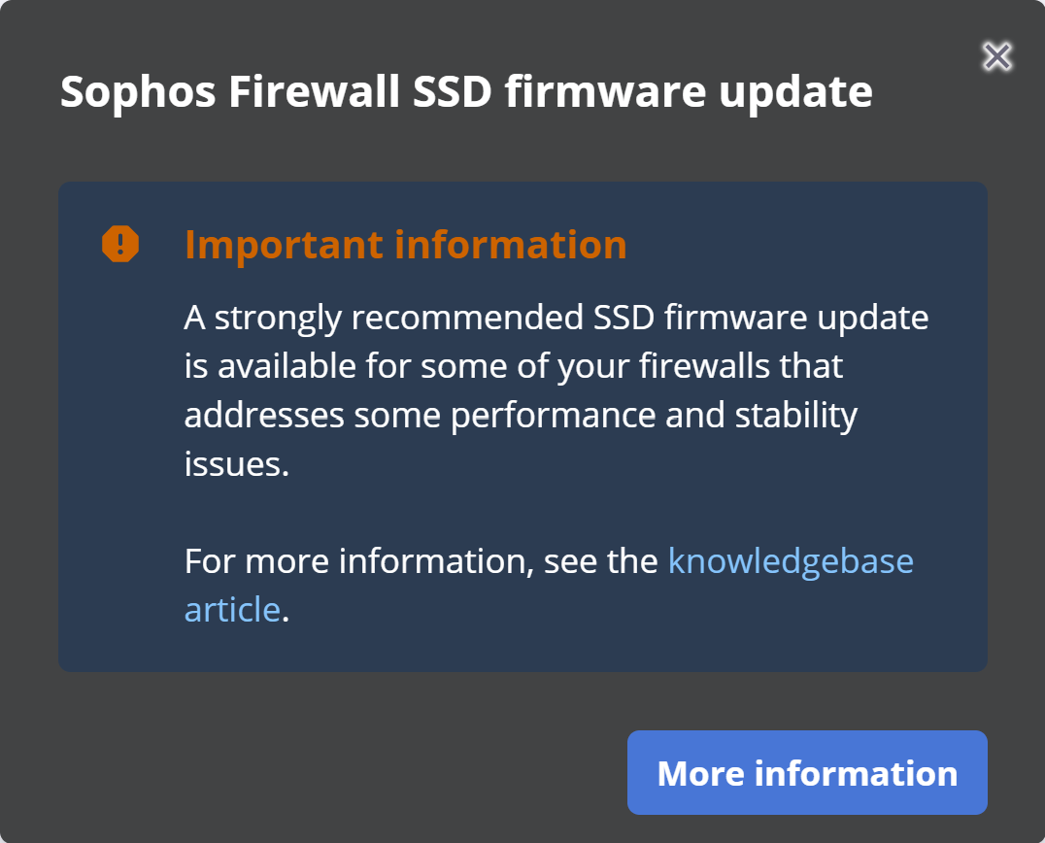
Task: Follow the blue hyperlink in the message
Action: pos(789,560)
